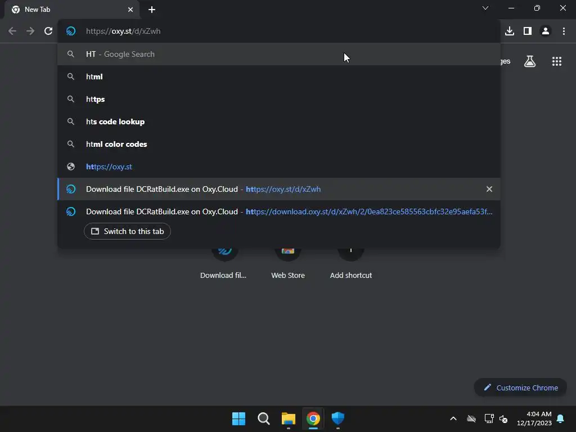Select the 'HT - Google Search' suggestion
This screenshot has width=576, height=432.
pos(279,54)
